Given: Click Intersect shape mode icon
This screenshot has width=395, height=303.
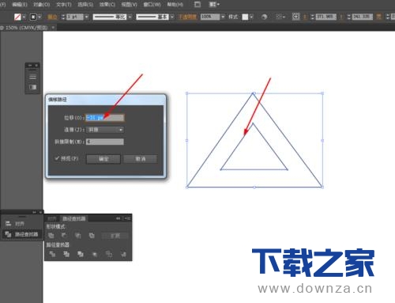Looking at the screenshot, I should coord(78,236).
